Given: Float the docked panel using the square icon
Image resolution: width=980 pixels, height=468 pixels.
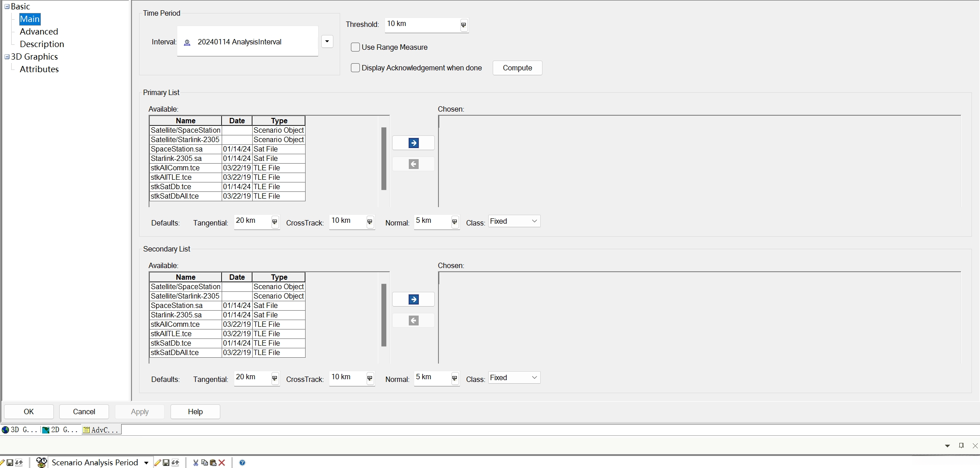Looking at the screenshot, I should [x=961, y=445].
